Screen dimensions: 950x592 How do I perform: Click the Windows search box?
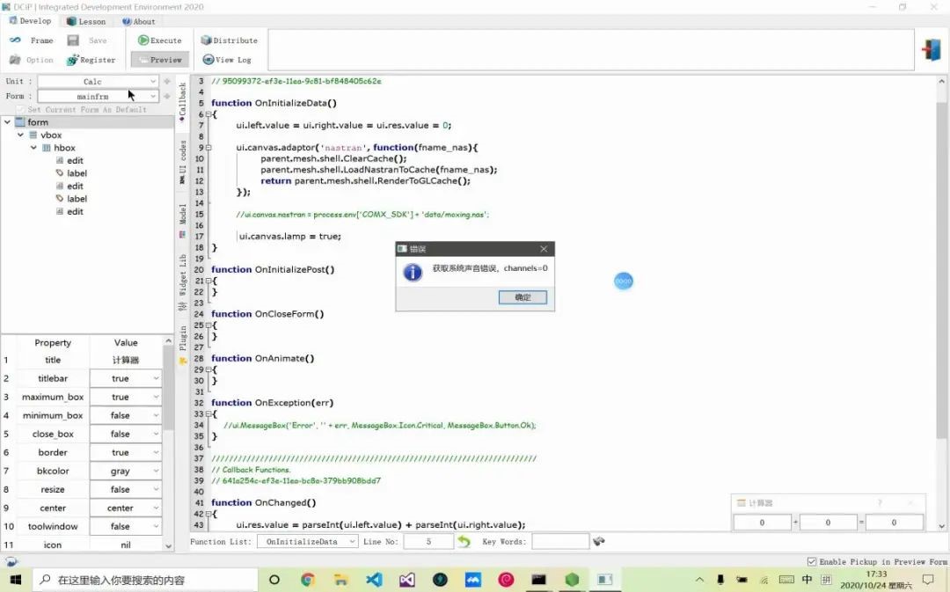tap(145, 580)
